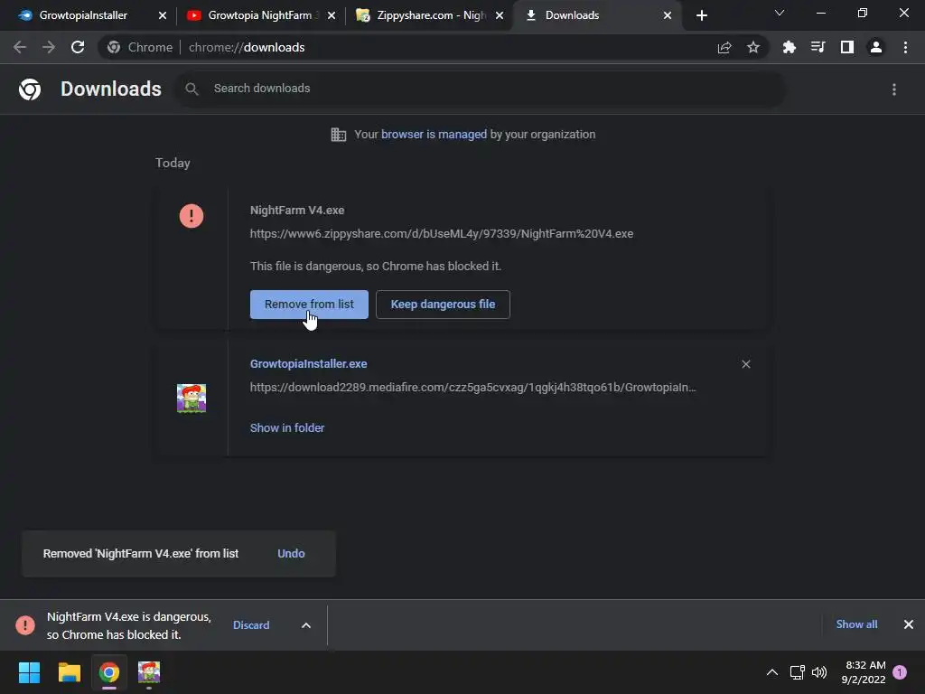
Task: Open the media controls icon
Action: point(818,47)
